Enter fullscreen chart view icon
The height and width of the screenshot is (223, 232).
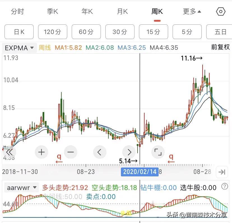(x=158, y=152)
